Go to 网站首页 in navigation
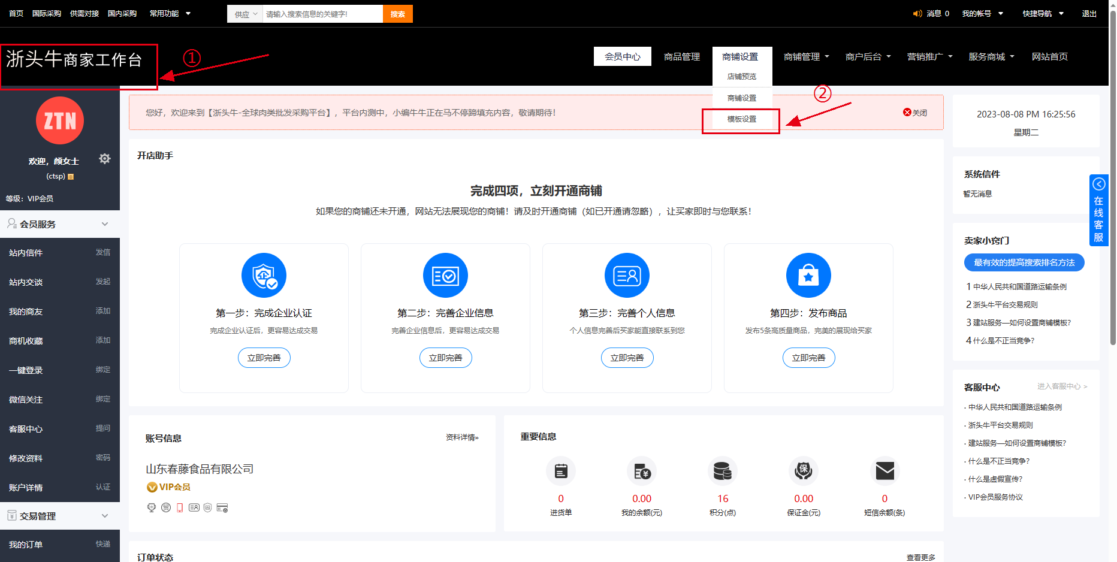 click(1050, 56)
